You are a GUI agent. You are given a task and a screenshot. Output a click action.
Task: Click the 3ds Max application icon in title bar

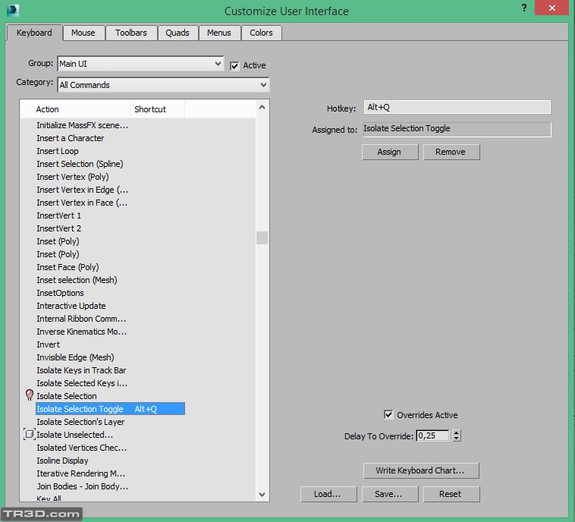point(12,11)
